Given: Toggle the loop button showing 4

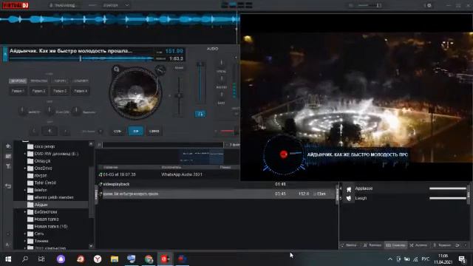Looking at the screenshot, I should [x=50, y=132].
